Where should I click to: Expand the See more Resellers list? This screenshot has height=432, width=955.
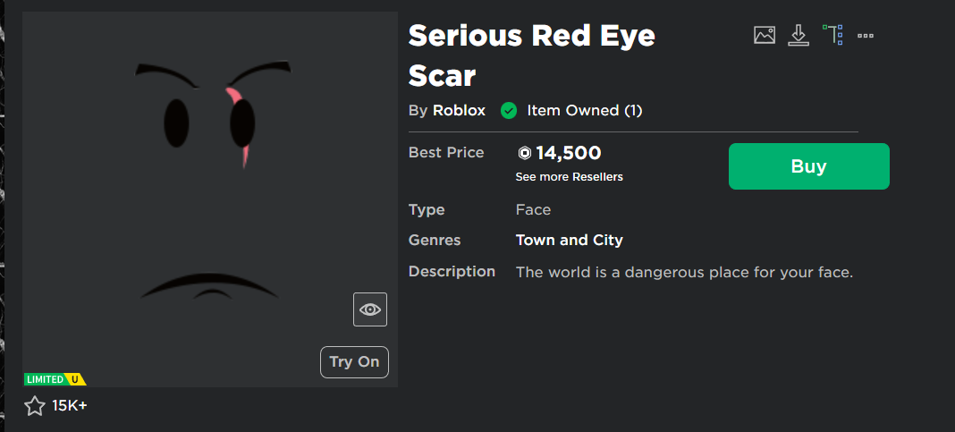(569, 177)
